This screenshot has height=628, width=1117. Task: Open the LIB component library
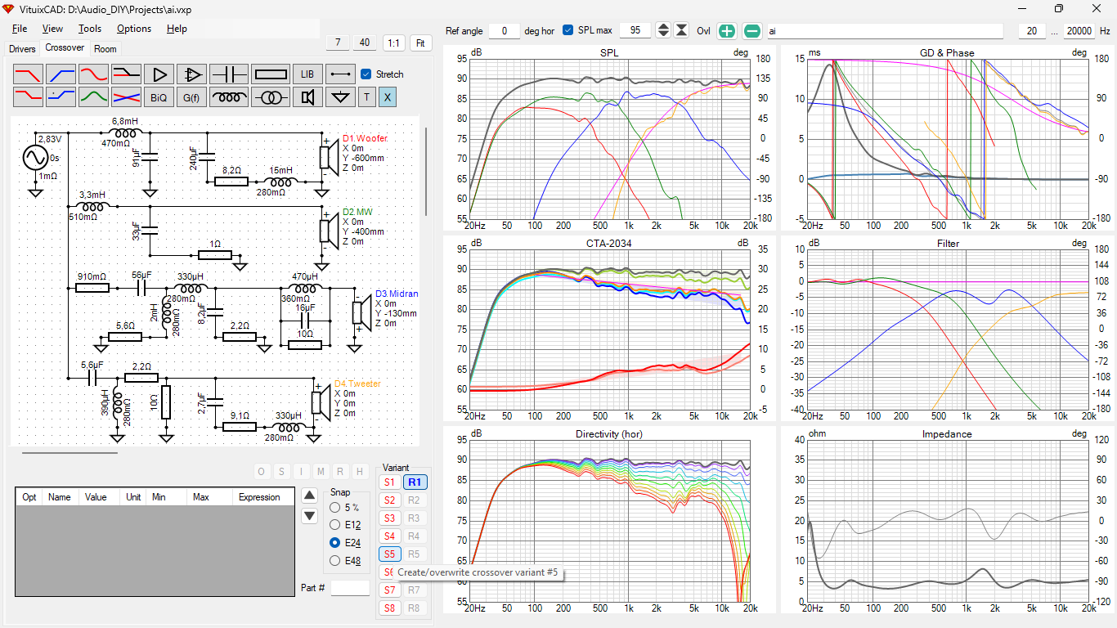point(307,74)
